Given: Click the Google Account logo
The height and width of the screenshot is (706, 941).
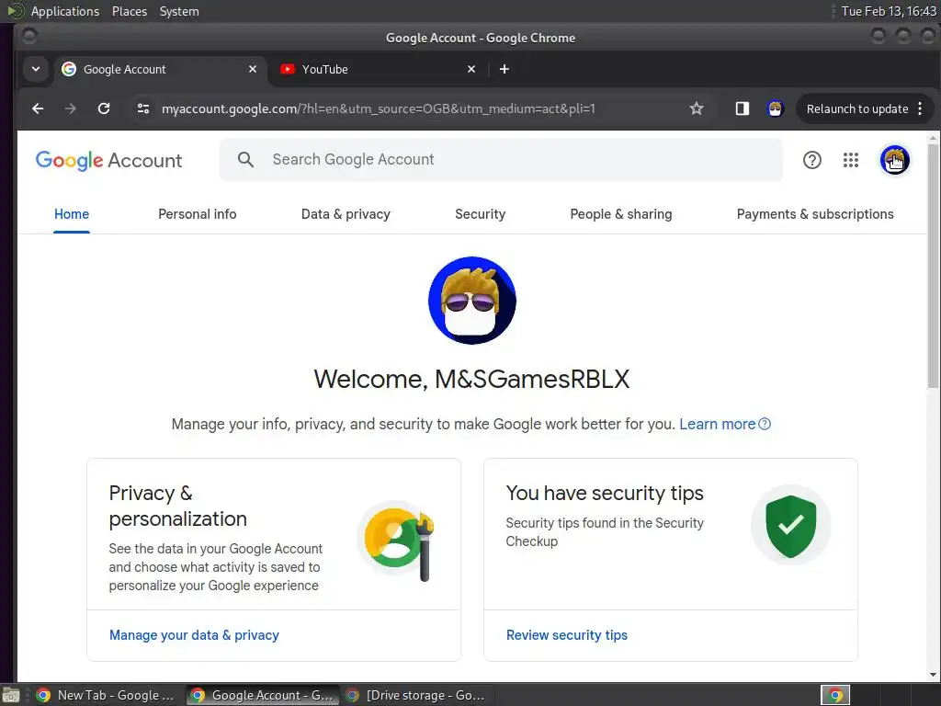Looking at the screenshot, I should click(108, 160).
